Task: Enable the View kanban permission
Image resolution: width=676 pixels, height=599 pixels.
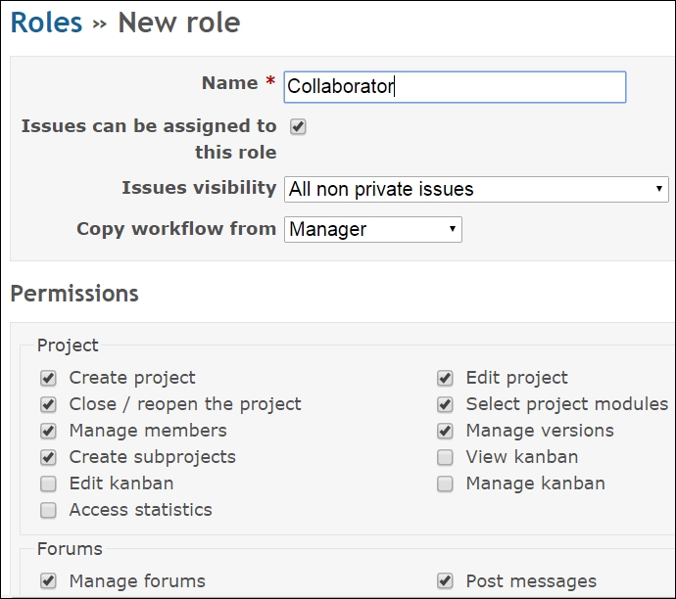Action: [x=445, y=457]
